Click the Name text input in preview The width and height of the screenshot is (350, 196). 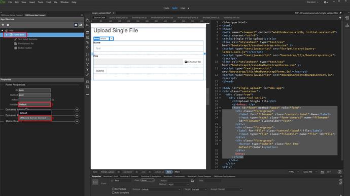coord(148,48)
